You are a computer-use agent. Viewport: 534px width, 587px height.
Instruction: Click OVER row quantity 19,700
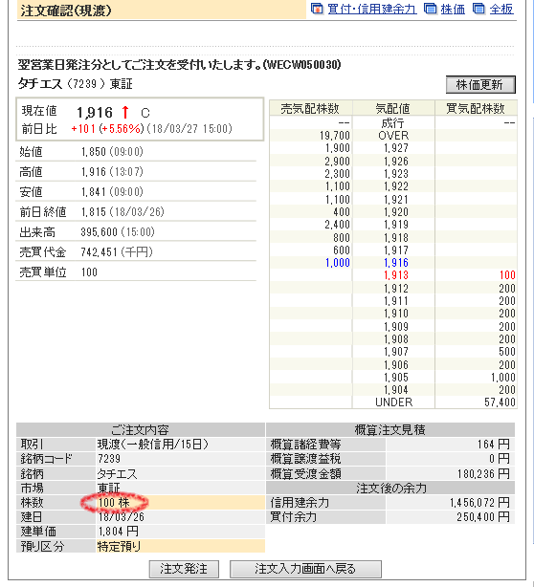(335, 136)
